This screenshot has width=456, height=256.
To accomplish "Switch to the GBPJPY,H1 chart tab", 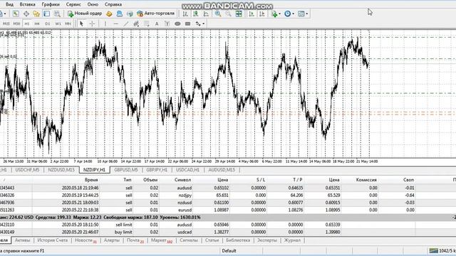I will (157, 170).
